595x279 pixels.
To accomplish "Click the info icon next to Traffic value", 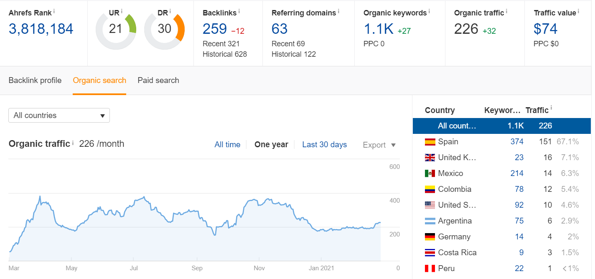I will click(578, 11).
